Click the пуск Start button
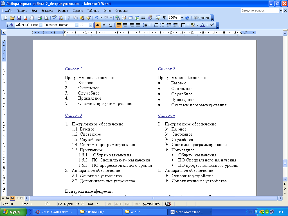 [13, 212]
